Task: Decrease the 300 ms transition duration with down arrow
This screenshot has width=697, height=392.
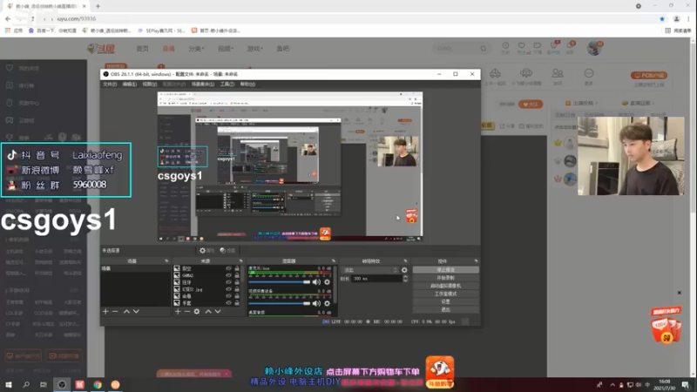Action: pos(405,280)
